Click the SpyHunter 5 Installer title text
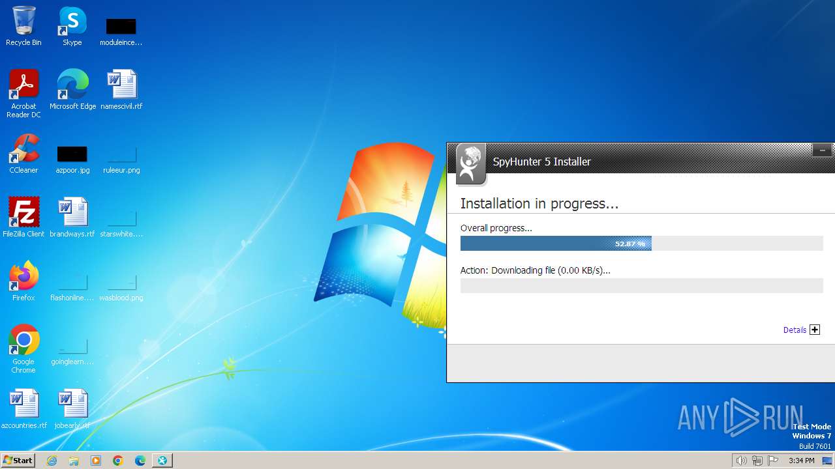Screen dimensions: 835x469 pyautogui.click(x=541, y=162)
